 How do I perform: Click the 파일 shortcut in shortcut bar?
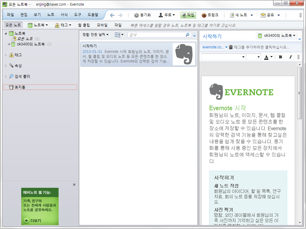[x=118, y=25]
